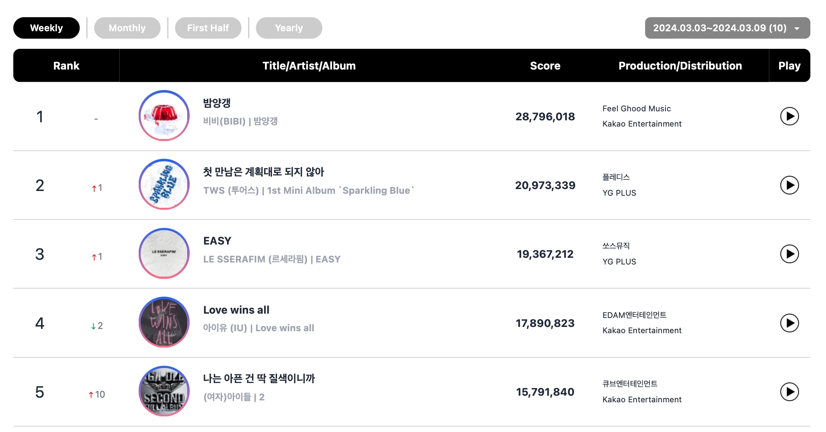Click the Rank column header
This screenshot has height=432, width=826.
[x=66, y=66]
